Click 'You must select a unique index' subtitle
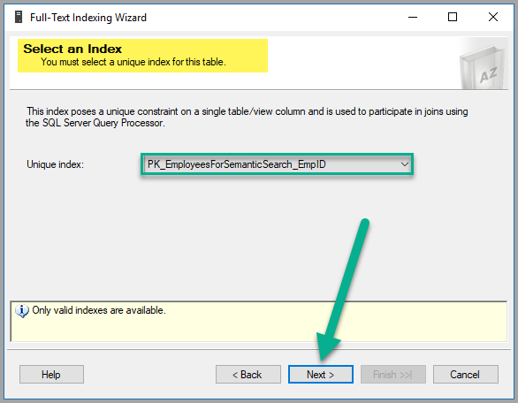The image size is (518, 403). tap(133, 62)
